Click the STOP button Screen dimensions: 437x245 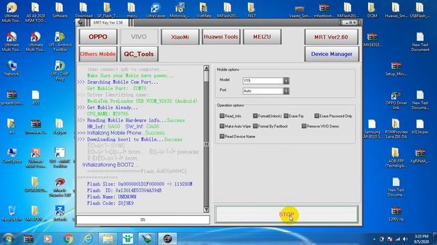coord(286,214)
